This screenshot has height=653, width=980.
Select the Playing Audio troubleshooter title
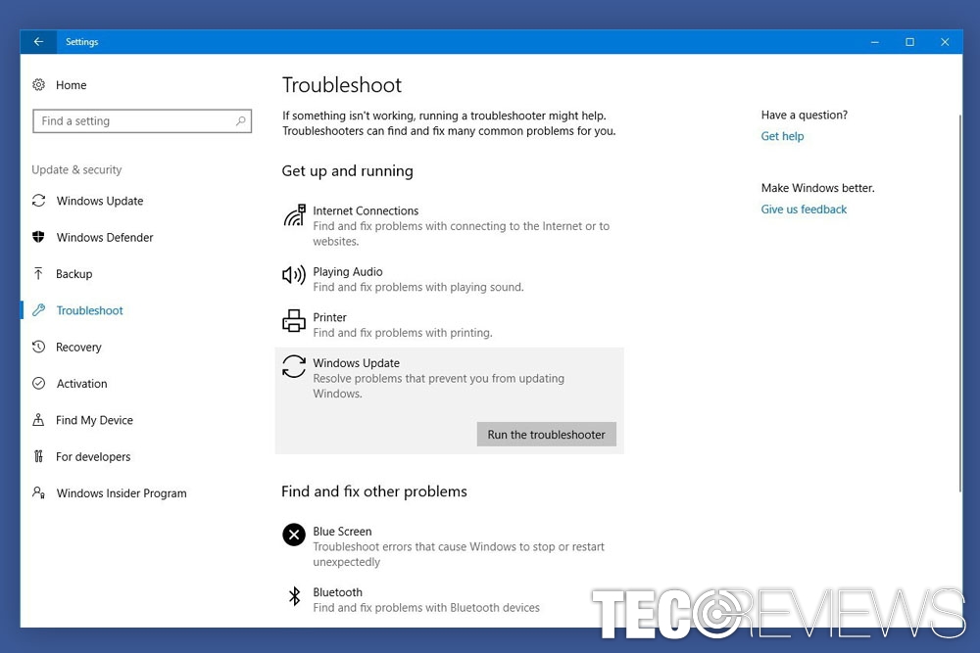pos(348,271)
